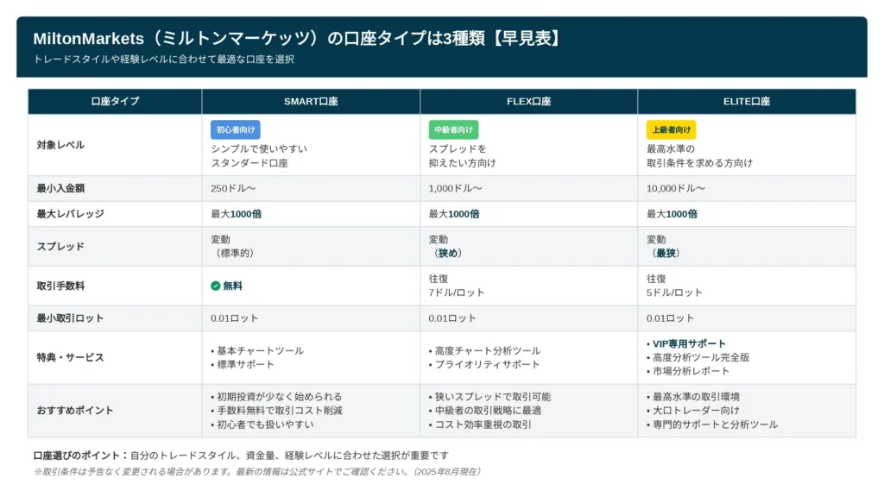Image resolution: width=884 pixels, height=497 pixels.
Task: Select the "コスト効率重視の取引" line
Action: coord(480,425)
